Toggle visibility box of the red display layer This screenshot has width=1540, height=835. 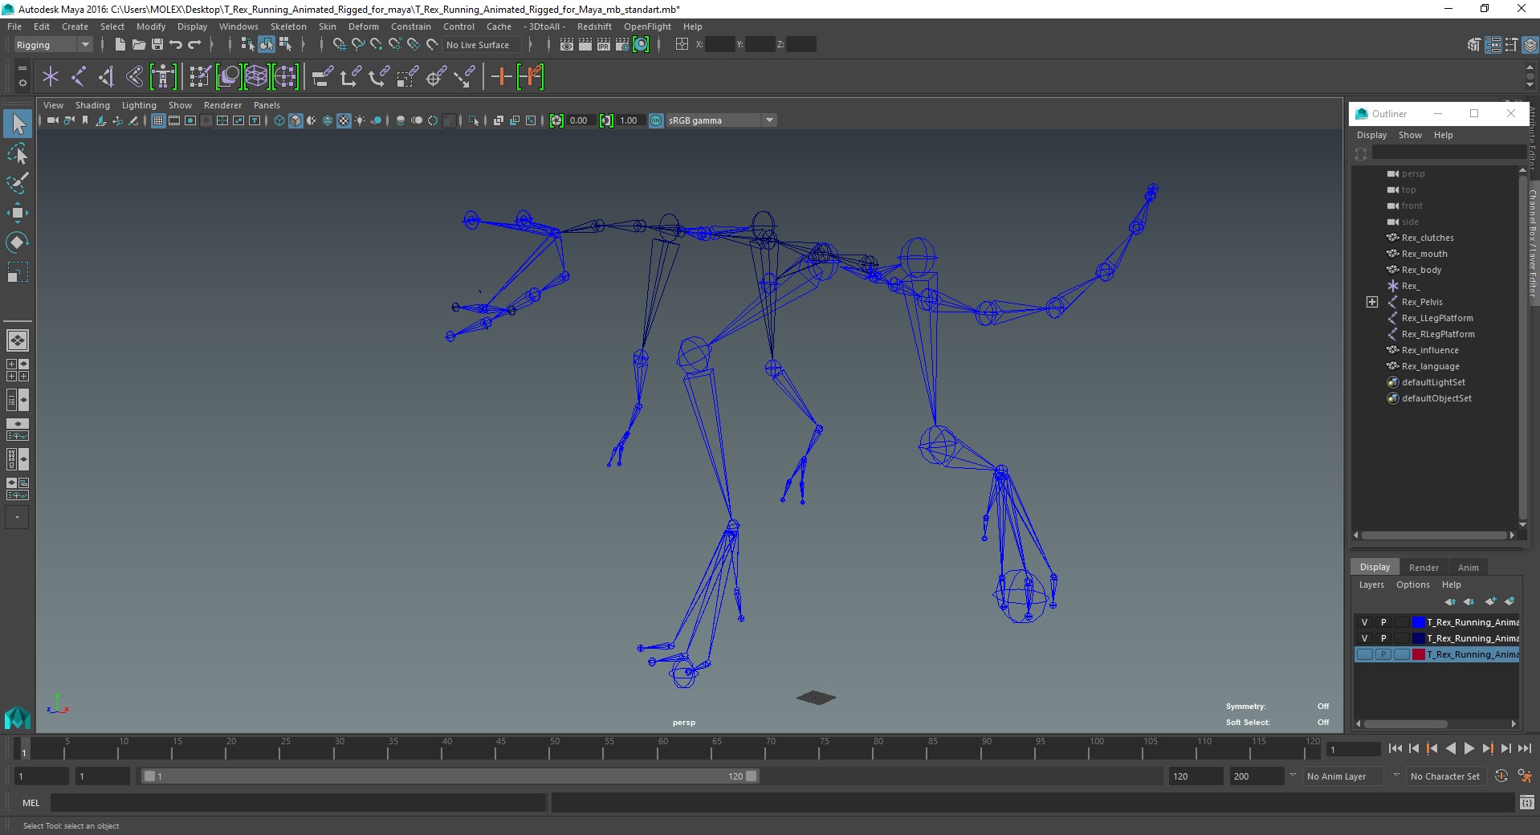(x=1364, y=654)
